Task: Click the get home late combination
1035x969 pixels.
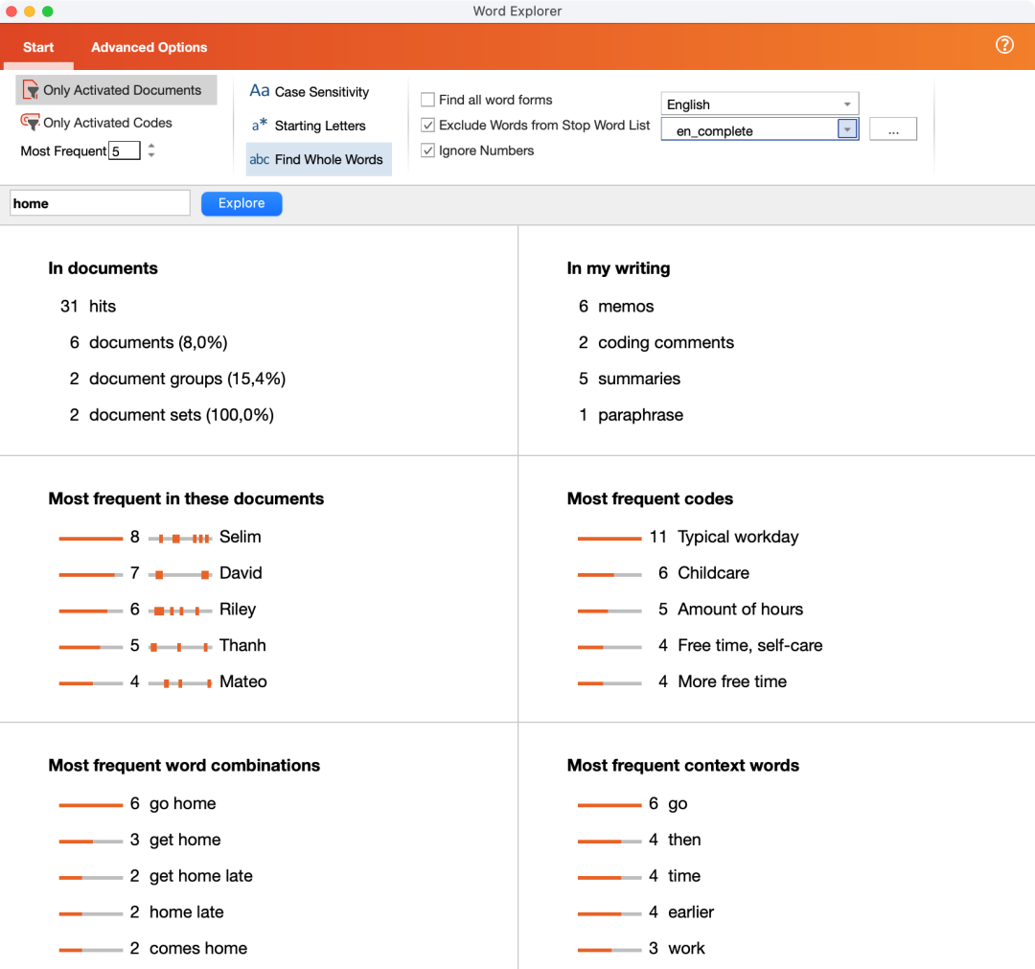Action: (201, 877)
